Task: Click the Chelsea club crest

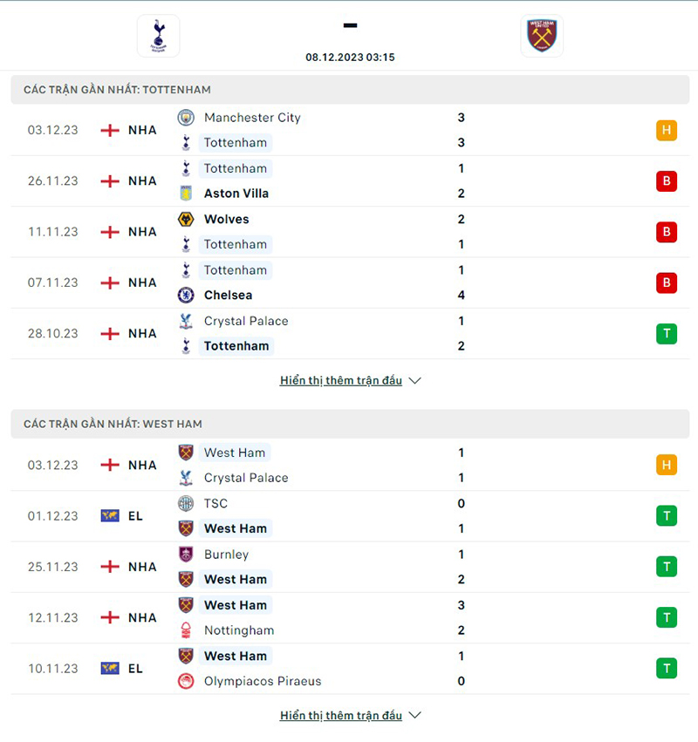Action: coord(187,295)
